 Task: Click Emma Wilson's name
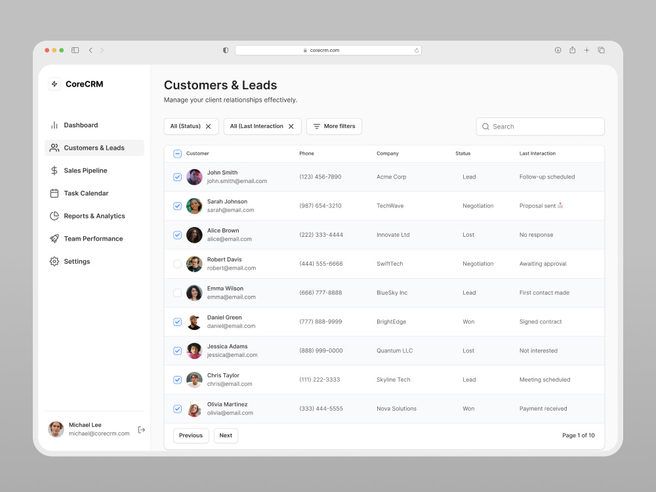[225, 289]
